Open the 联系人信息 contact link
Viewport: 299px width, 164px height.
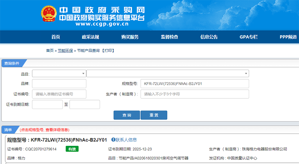pyautogui.click(x=126, y=140)
